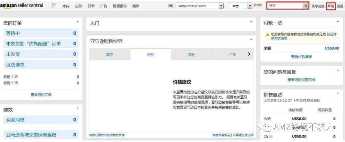
Task: Open the 数据报告 menu
Action: point(120,6)
